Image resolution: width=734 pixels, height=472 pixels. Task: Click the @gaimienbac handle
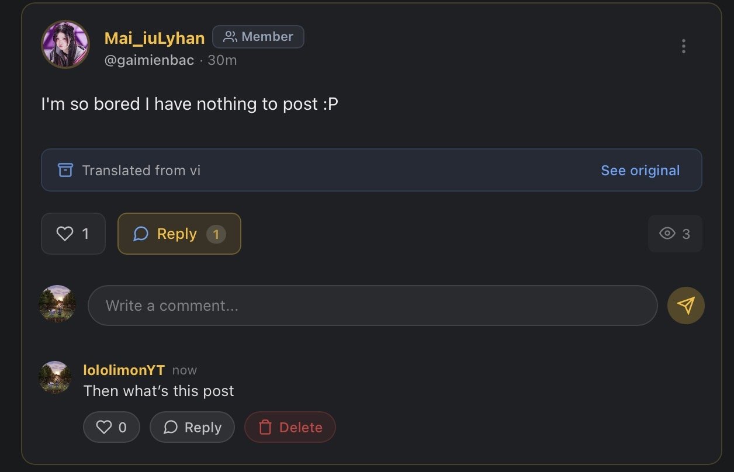(150, 60)
